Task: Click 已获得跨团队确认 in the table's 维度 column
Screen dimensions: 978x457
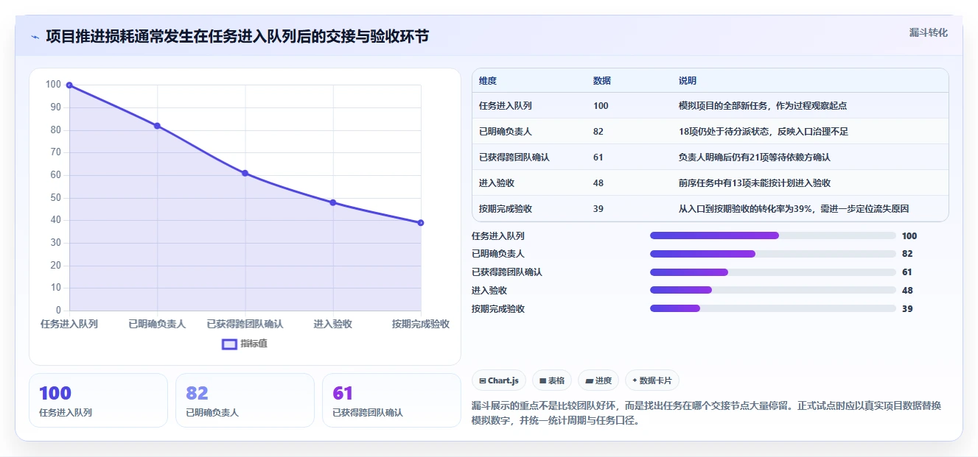Action: click(514, 157)
